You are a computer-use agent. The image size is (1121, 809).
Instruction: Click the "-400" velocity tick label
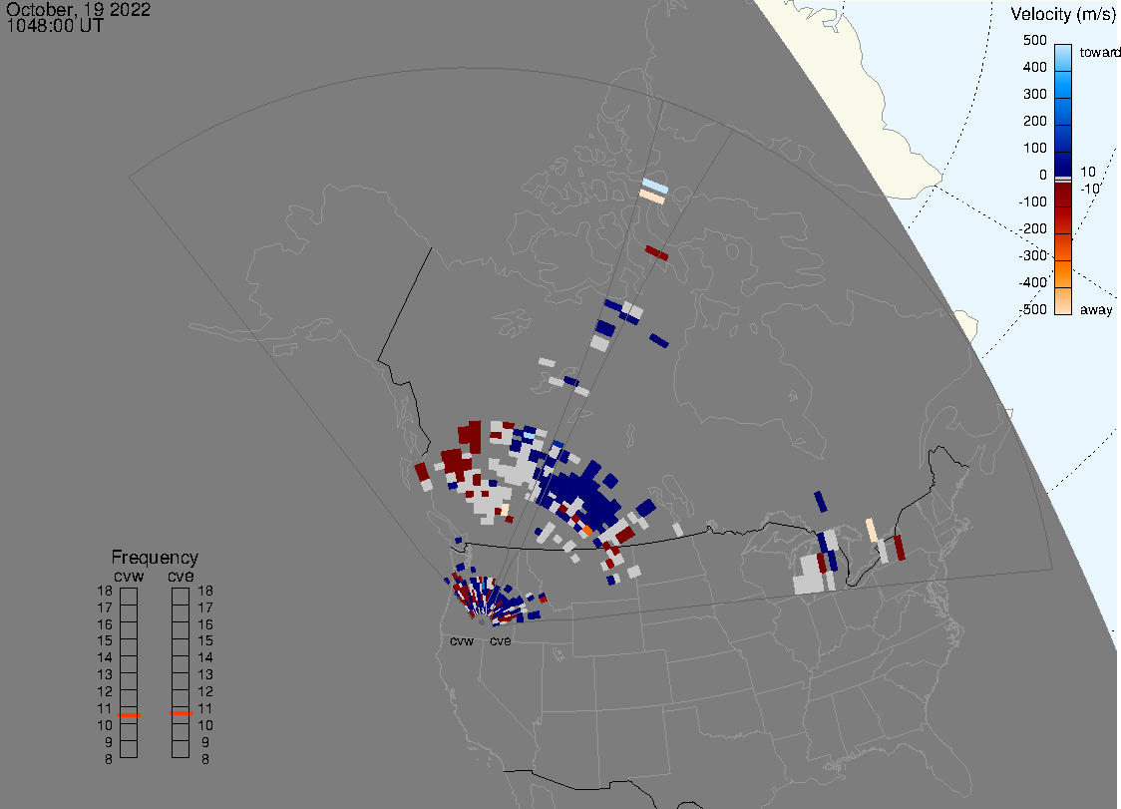coord(1032,282)
